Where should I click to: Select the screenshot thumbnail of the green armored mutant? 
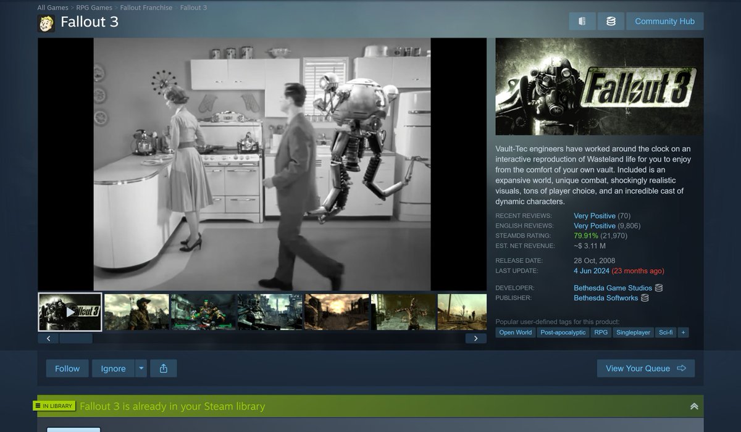click(x=203, y=312)
